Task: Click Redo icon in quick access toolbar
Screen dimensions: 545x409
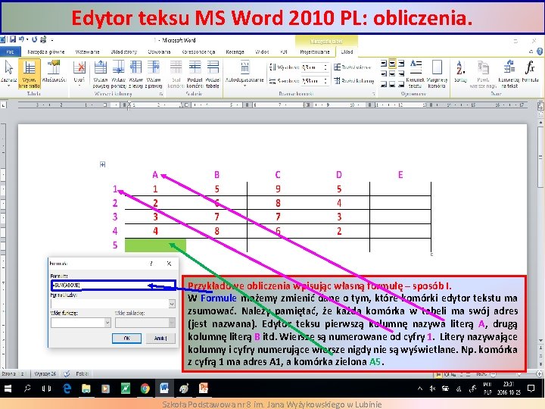Action: (x=34, y=39)
